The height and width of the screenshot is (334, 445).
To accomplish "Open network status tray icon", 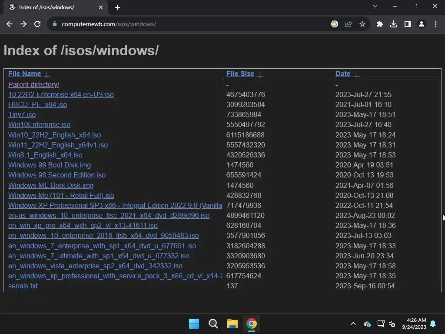I will pyautogui.click(x=381, y=324).
